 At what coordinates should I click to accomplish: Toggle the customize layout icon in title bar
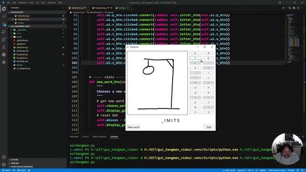(x=280, y=2)
